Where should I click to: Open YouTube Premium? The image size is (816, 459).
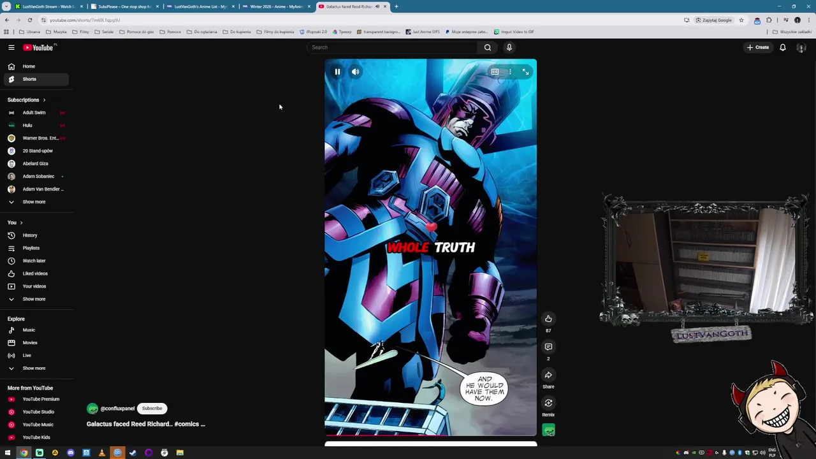pyautogui.click(x=36, y=399)
